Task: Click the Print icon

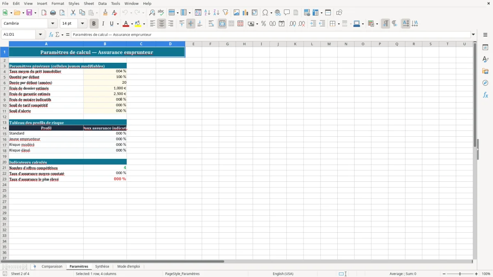Action: [x=53, y=13]
